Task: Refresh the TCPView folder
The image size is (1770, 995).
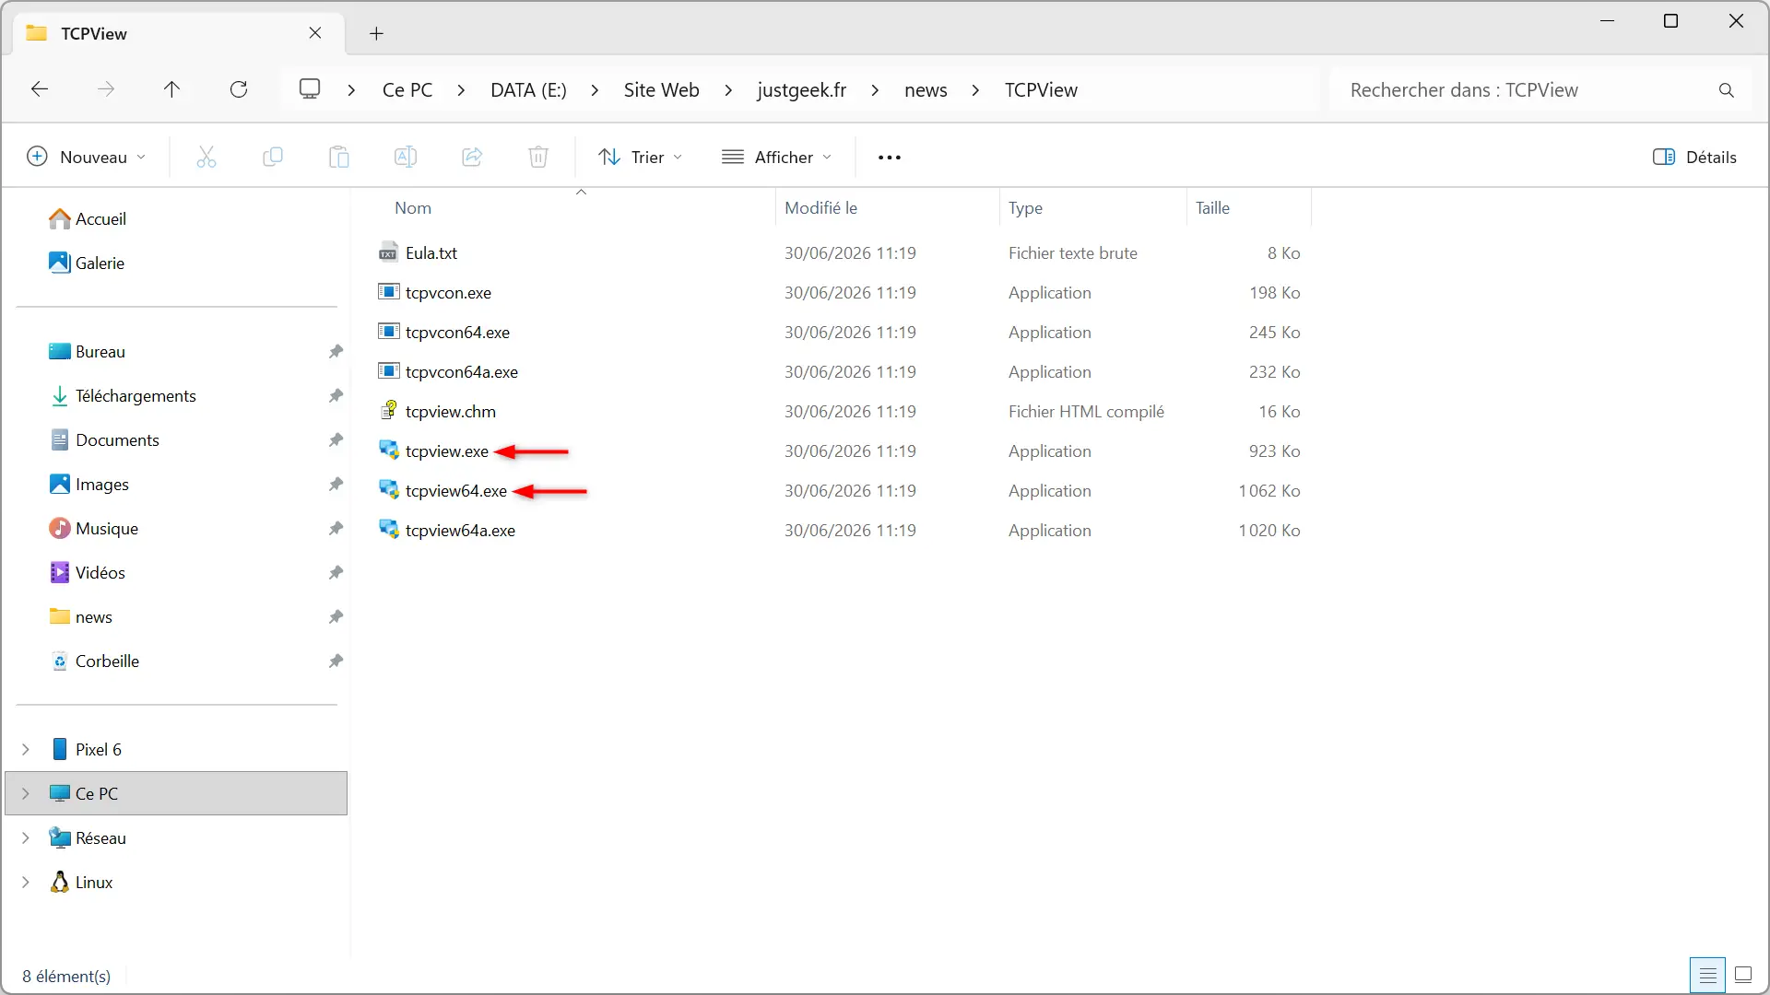Action: click(x=239, y=89)
